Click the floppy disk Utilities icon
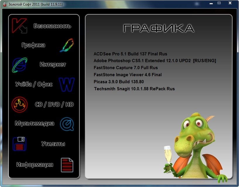The width and height of the screenshot is (239, 187). [x=20, y=144]
